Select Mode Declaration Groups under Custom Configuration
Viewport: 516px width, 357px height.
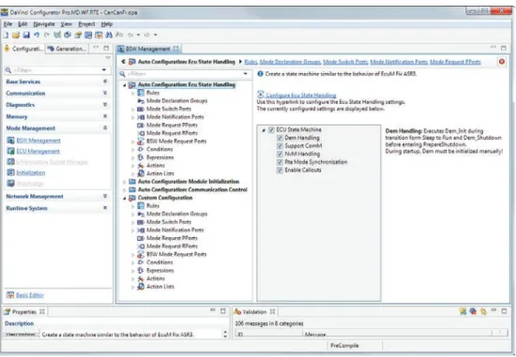(176, 214)
